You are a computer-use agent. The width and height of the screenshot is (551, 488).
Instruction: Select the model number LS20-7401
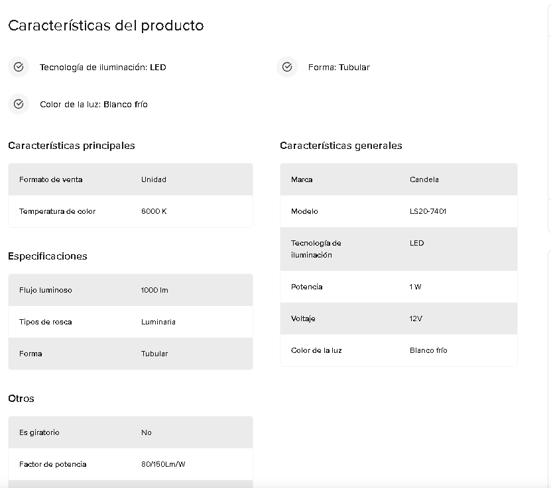click(428, 211)
